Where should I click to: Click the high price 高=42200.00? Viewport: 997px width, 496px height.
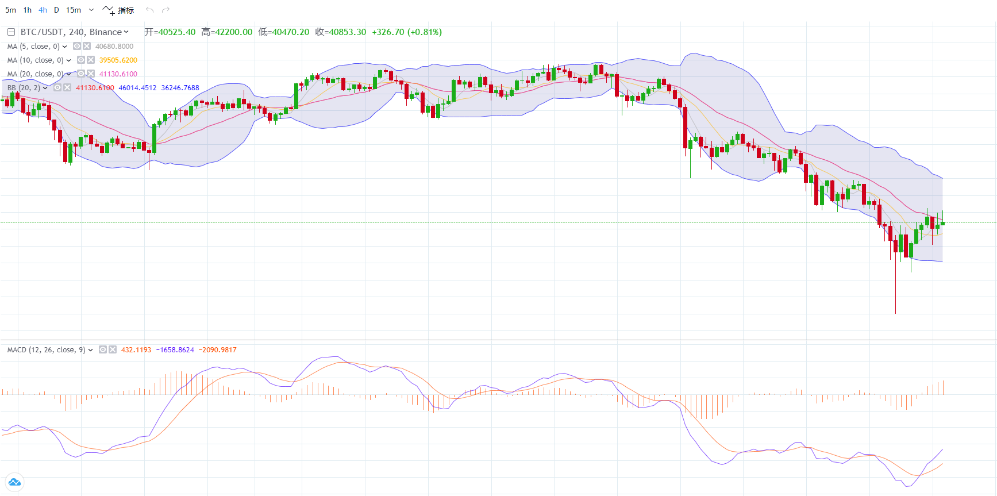(226, 32)
